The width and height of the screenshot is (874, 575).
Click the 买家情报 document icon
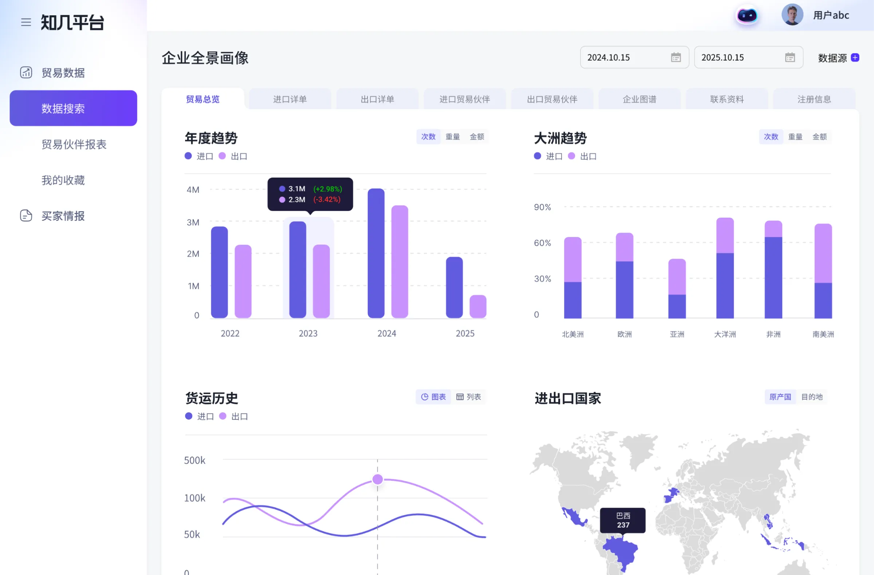[26, 216]
